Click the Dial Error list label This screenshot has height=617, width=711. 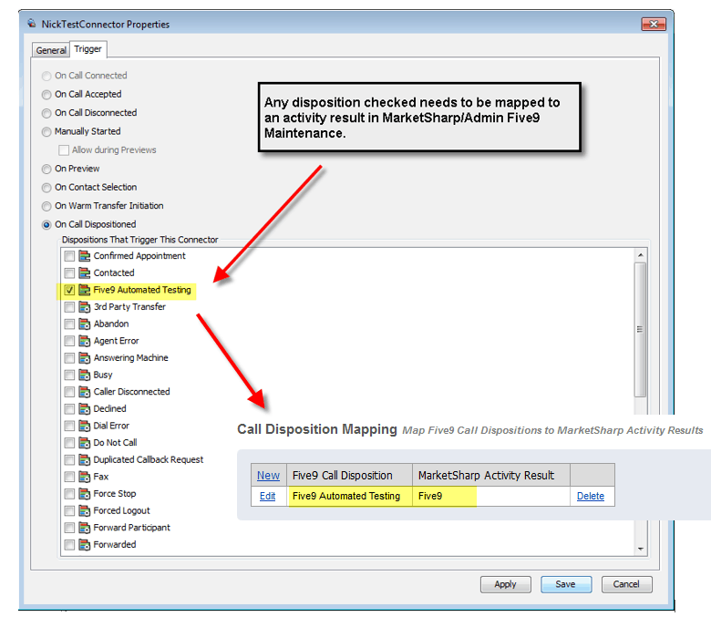[x=111, y=426]
